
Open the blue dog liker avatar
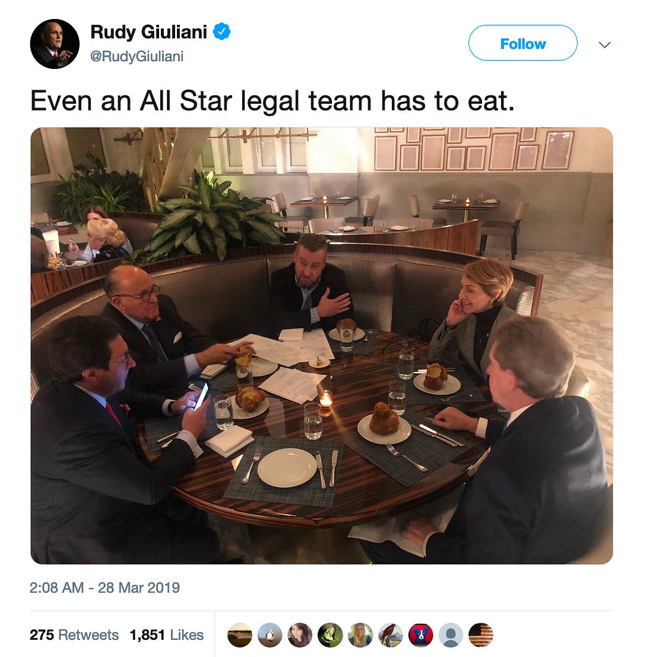(420, 635)
